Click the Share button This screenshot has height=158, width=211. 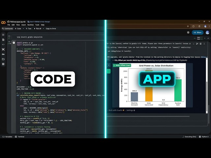point(197,33)
